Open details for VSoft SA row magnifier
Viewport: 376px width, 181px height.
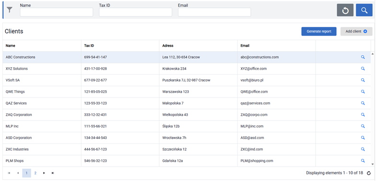point(363,80)
